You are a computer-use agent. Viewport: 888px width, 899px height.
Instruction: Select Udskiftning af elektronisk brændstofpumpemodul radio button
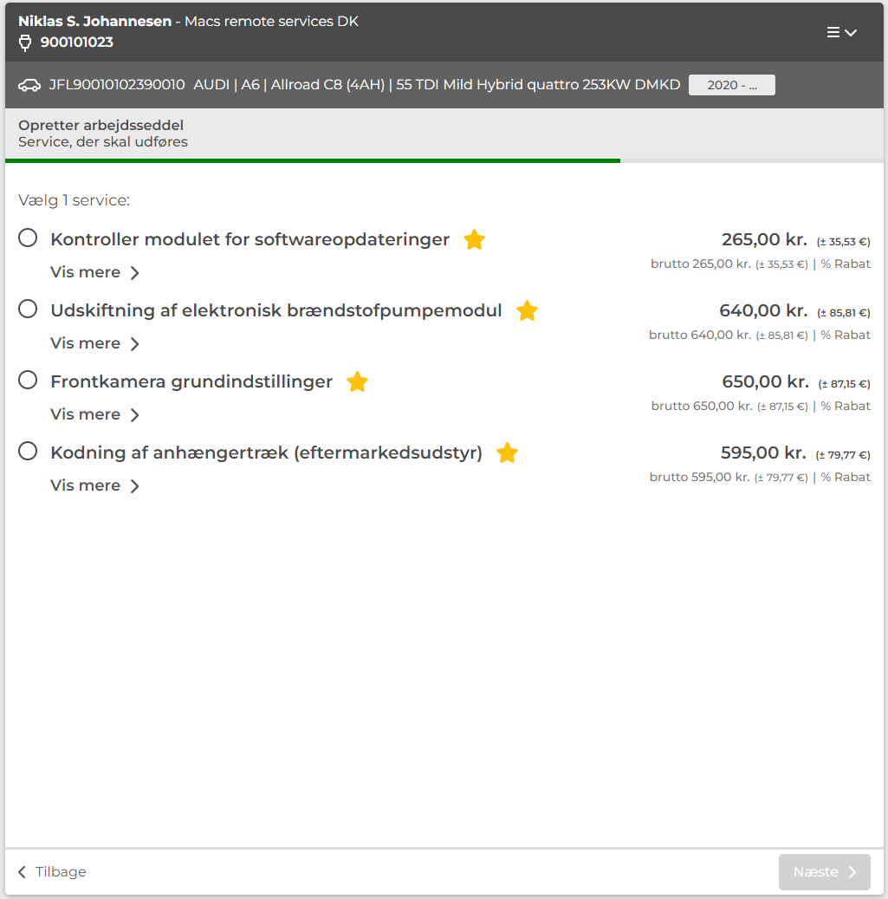tap(28, 309)
